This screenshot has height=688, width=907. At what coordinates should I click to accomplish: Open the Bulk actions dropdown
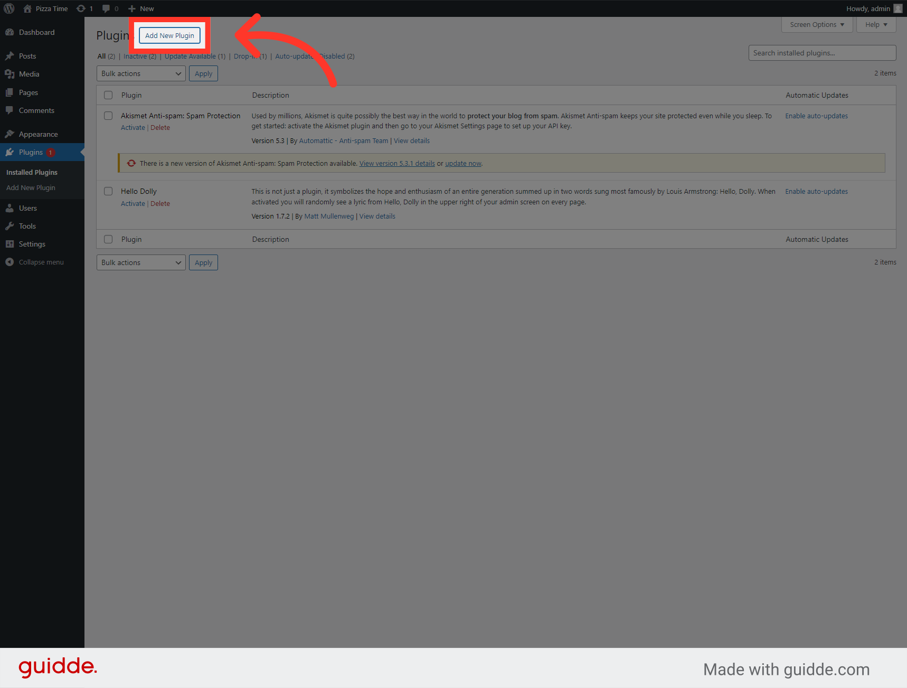140,73
